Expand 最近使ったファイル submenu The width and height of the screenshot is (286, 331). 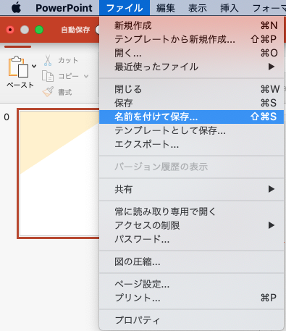191,67
